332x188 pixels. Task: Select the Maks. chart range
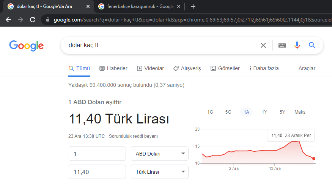pos(301,112)
